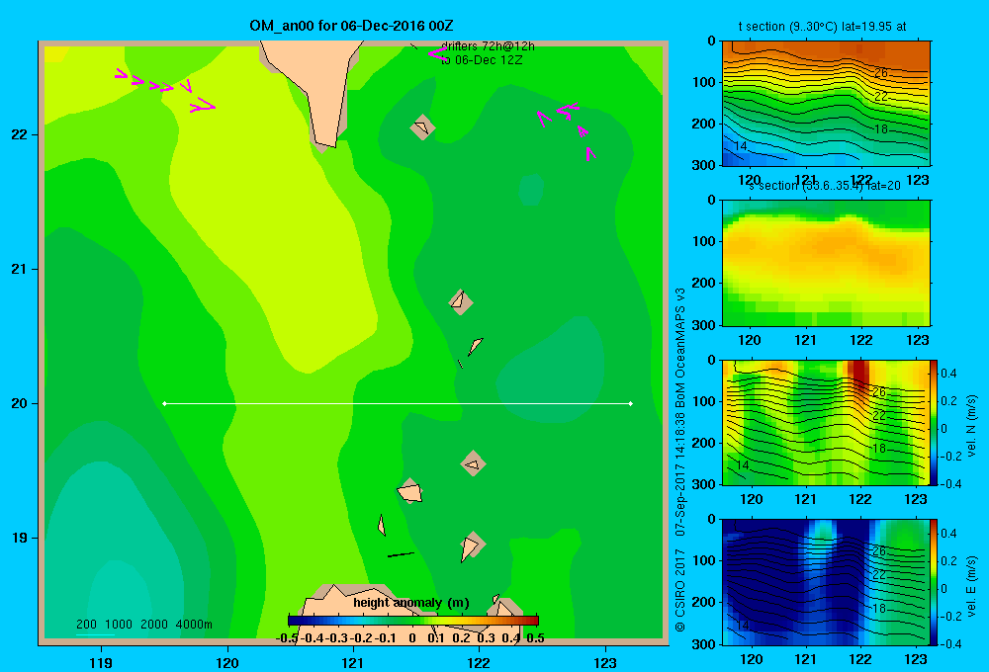Click the magenta drifter arrows near 122.8E
Viewport: 989px width, 672px height.
[x=567, y=132]
